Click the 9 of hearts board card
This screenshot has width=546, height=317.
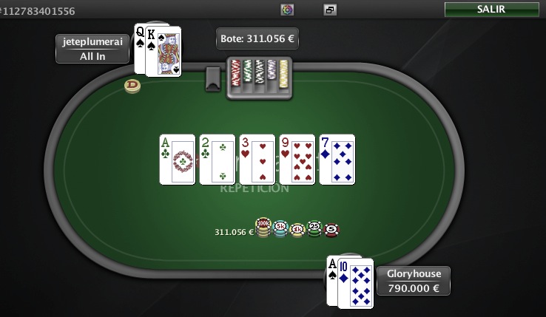tap(297, 160)
